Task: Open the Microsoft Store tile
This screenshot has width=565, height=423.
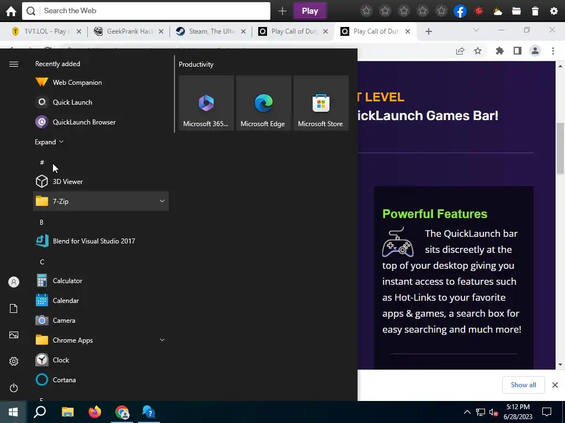Action: [321, 103]
